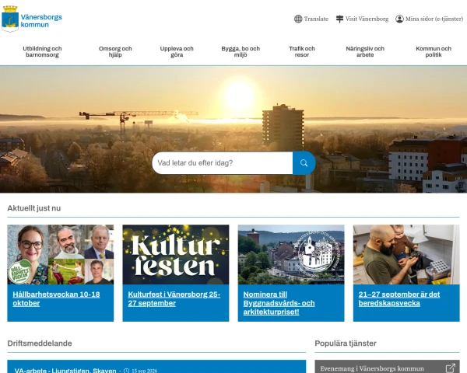
Task: Open VA-arbete Ljungstigen, Skaven notice
Action: click(65, 371)
